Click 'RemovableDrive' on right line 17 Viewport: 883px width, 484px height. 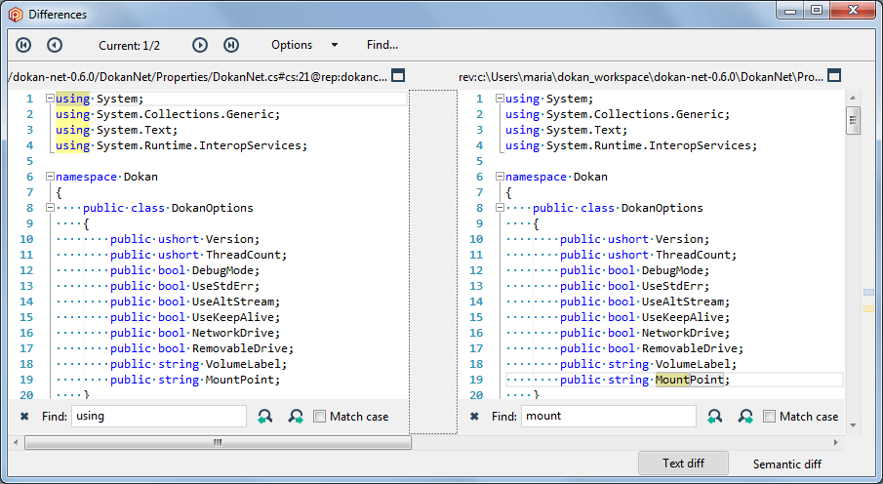click(689, 348)
